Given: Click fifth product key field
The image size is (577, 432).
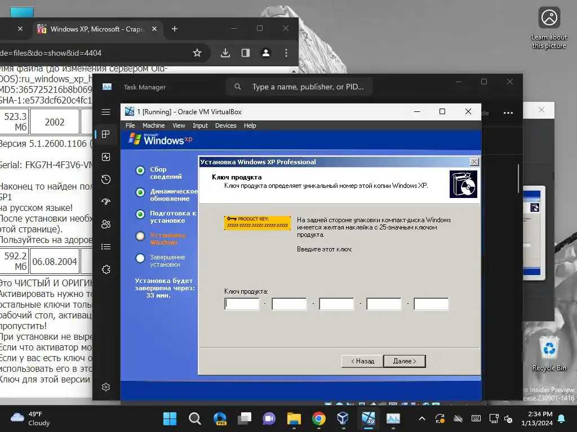Looking at the screenshot, I should (431, 304).
